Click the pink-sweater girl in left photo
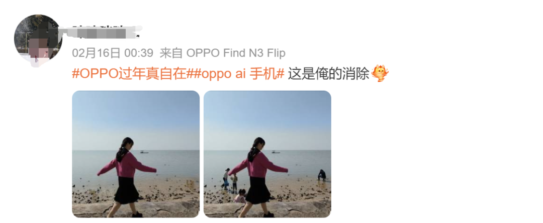 pos(127,177)
